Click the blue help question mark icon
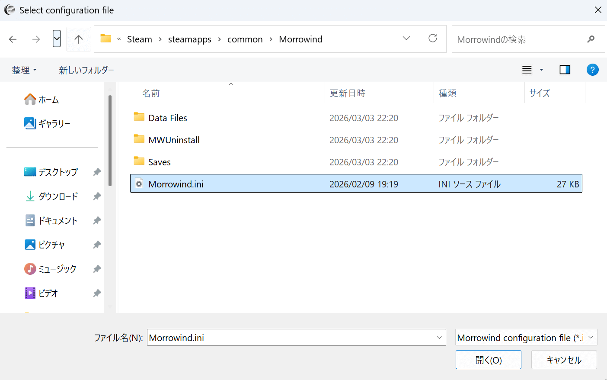Screen dimensions: 607x380 pyautogui.click(x=592, y=70)
